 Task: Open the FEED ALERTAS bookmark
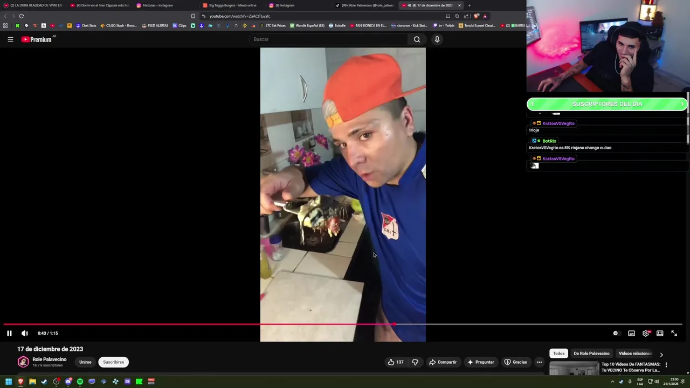(x=155, y=25)
